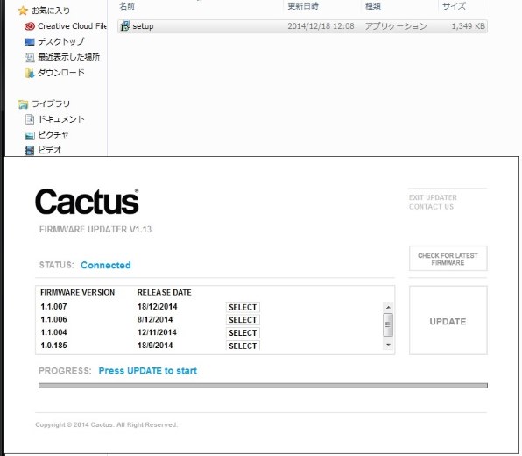Screen dimensions: 522x456
Task: Click FIRMWARE VERSION column heading
Action: pos(78,292)
